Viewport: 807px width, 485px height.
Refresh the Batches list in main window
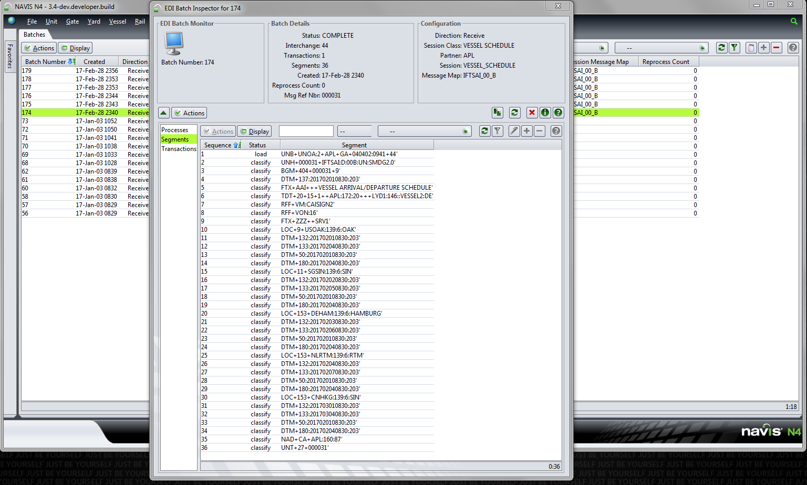coord(722,48)
